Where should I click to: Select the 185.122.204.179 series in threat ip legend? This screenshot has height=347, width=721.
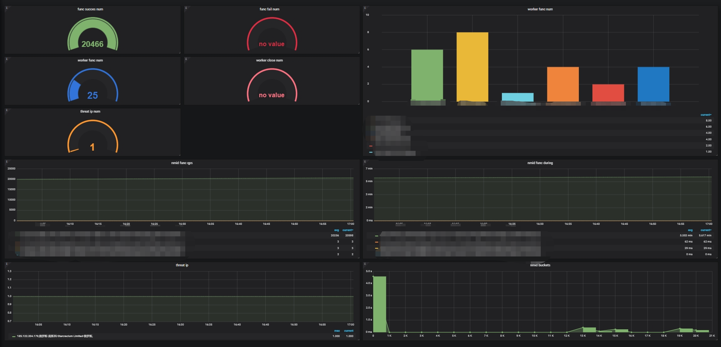[x=55, y=336]
